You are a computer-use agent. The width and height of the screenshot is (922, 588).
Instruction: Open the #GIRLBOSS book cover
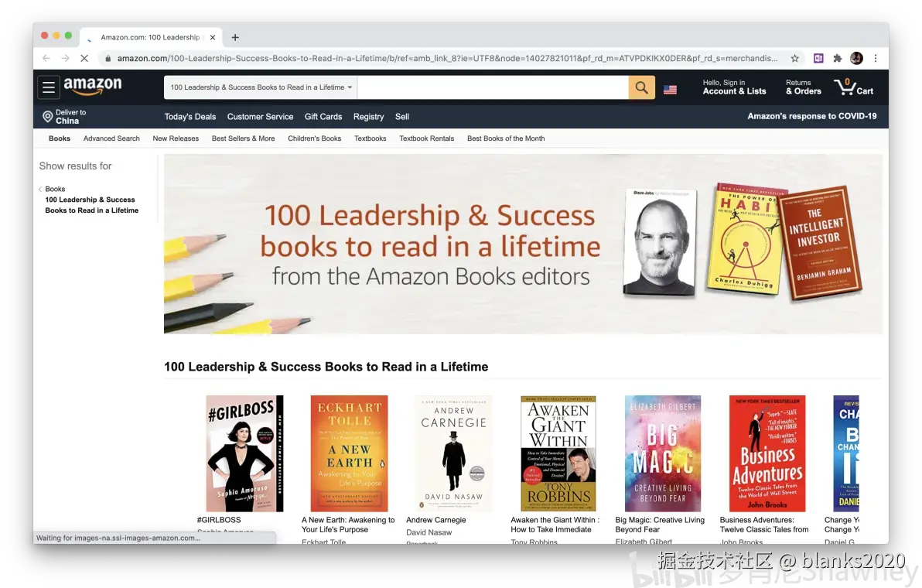tap(244, 453)
